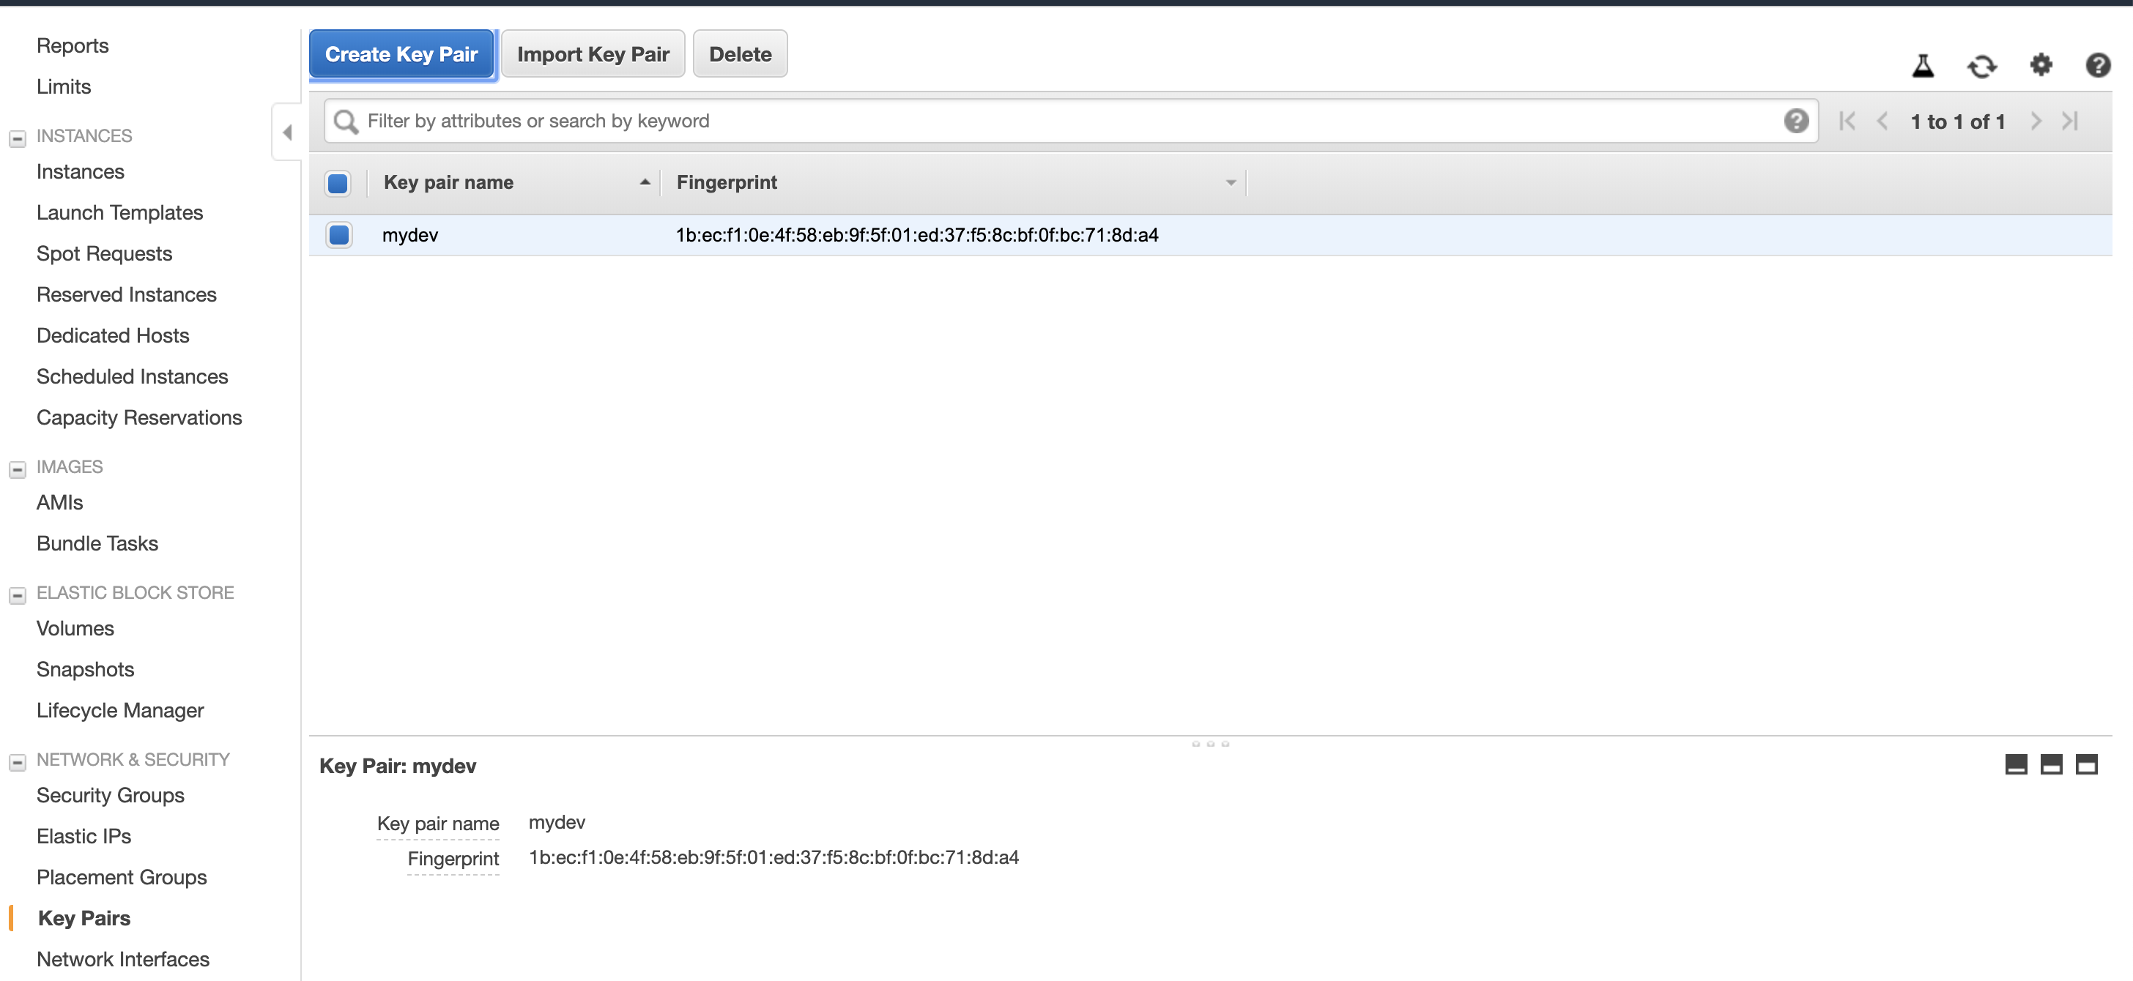Open AMIs in sidebar

pos(59,502)
